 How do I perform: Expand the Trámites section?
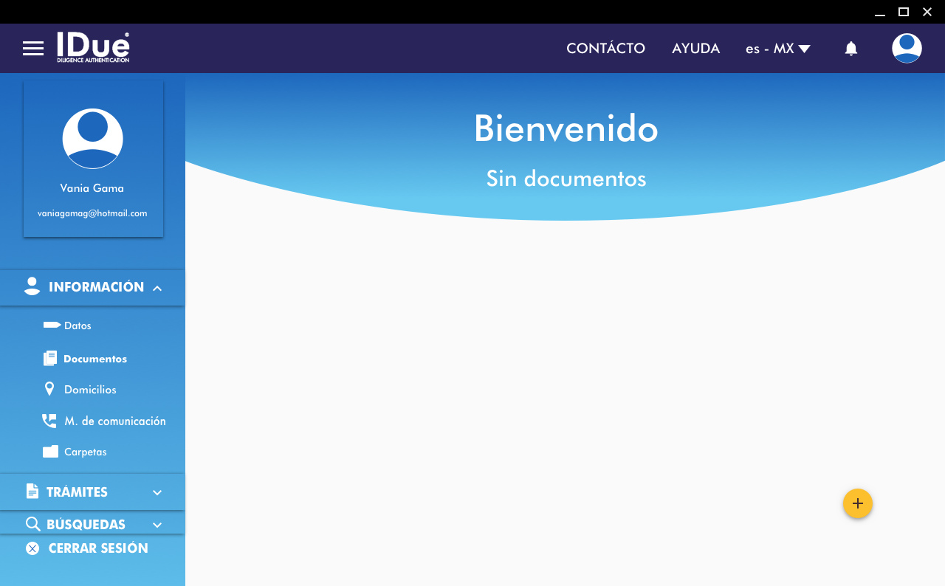point(157,492)
